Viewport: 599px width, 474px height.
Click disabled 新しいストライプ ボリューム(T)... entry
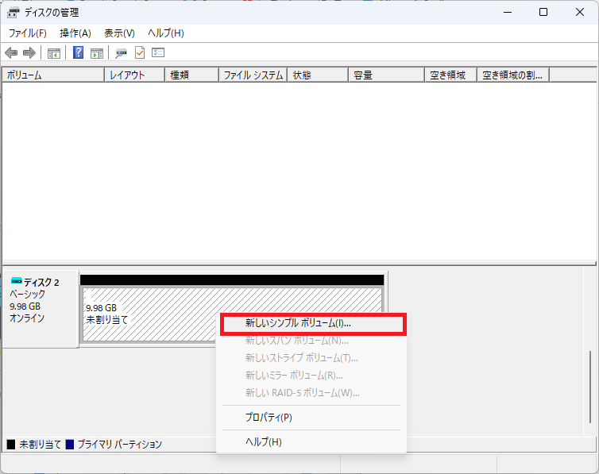pos(311,358)
